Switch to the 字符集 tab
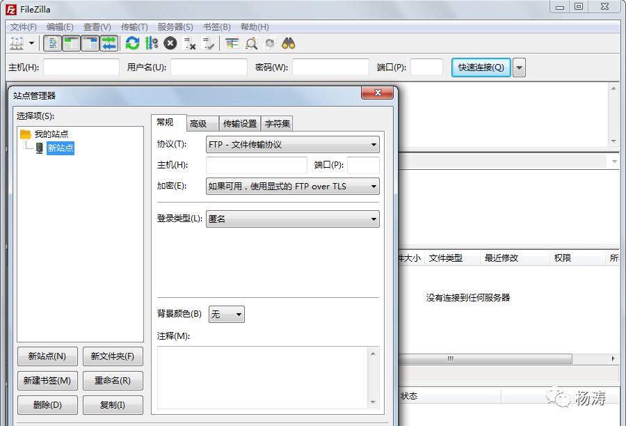This screenshot has width=626, height=426. pos(277,123)
